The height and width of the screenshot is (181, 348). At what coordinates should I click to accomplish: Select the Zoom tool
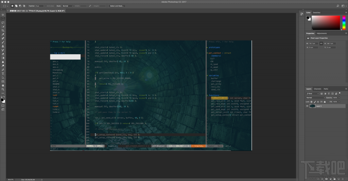(3, 89)
